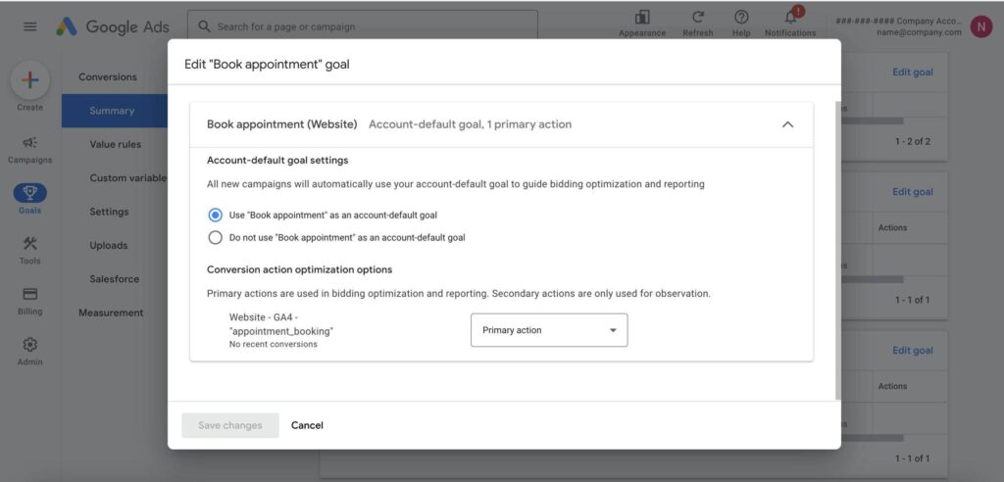This screenshot has width=1004, height=482.
Task: Click the "Conversion action optimization options" heading
Action: pos(300,269)
